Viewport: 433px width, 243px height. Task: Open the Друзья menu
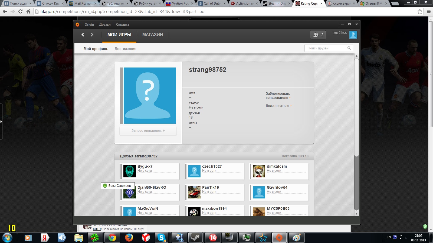[x=105, y=25]
